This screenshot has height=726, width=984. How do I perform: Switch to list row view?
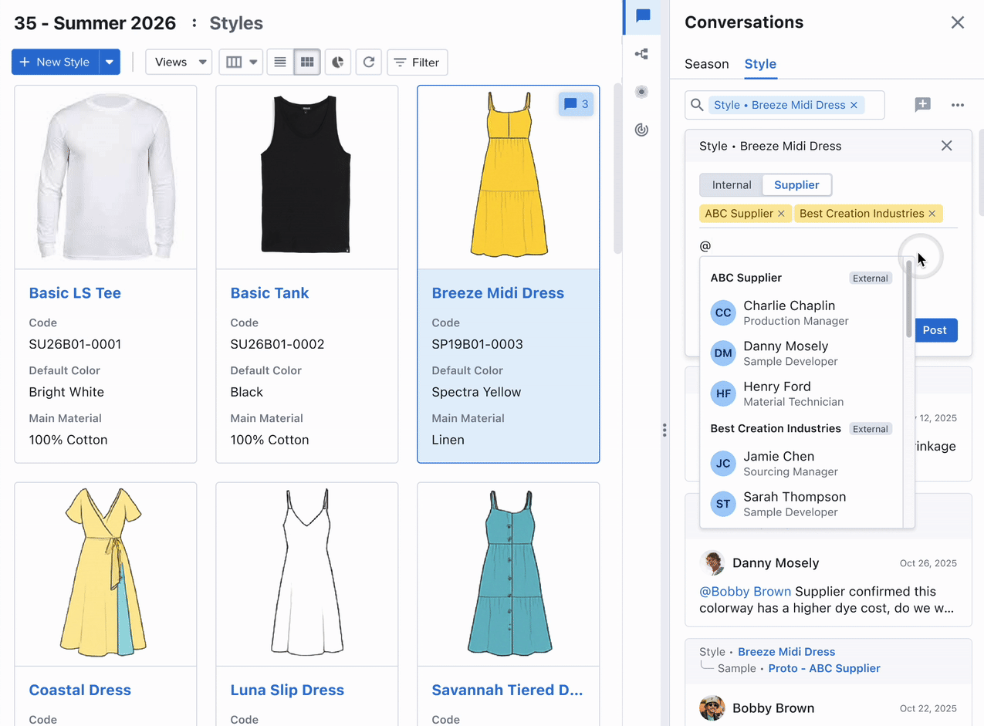pyautogui.click(x=280, y=62)
